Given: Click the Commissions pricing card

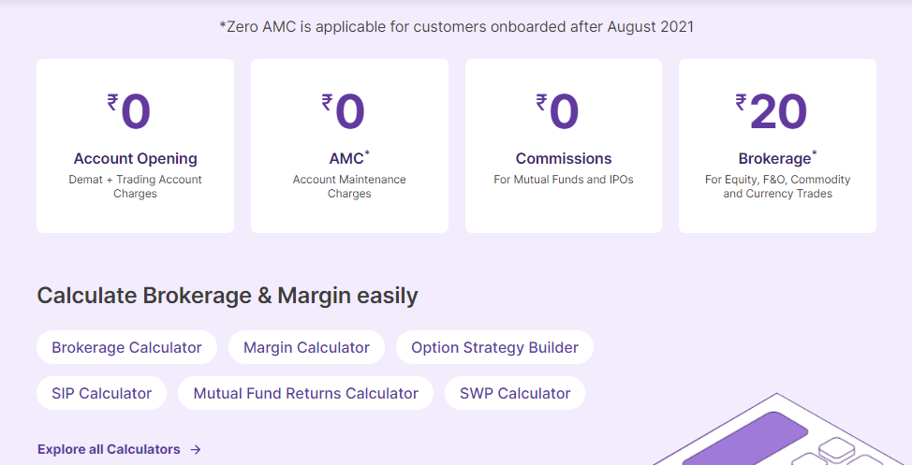Looking at the screenshot, I should tap(564, 146).
